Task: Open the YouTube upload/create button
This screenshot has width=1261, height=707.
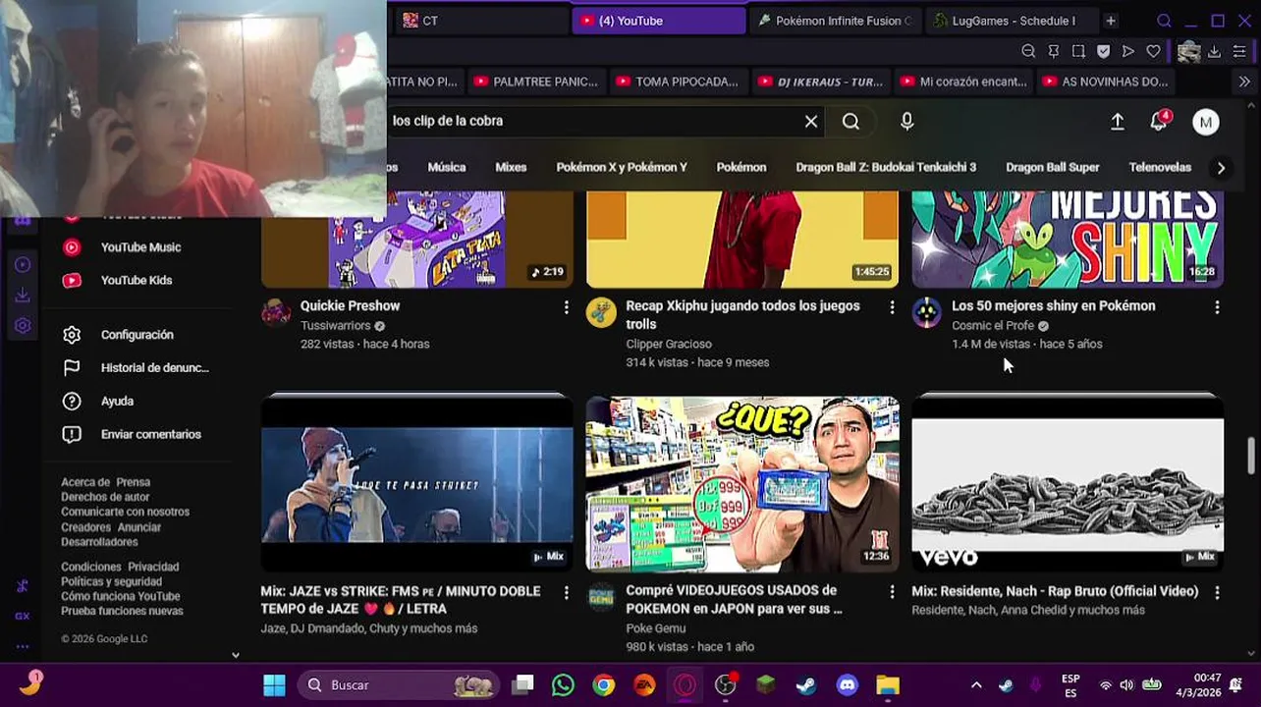Action: point(1117,121)
